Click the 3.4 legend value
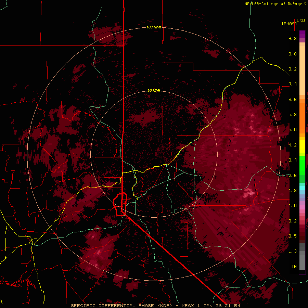This screenshot has height=308, width=308. tap(293, 160)
